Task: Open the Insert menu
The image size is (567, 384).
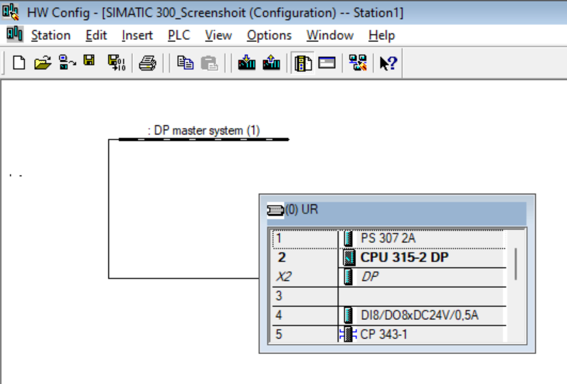Action: click(137, 35)
